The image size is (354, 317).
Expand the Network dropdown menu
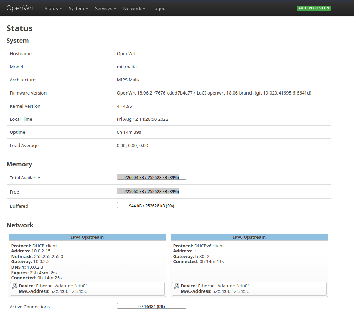tap(134, 8)
